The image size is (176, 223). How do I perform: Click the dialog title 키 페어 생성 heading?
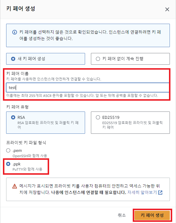pyautogui.click(x=20, y=9)
